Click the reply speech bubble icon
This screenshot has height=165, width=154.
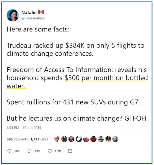[x=9, y=151]
